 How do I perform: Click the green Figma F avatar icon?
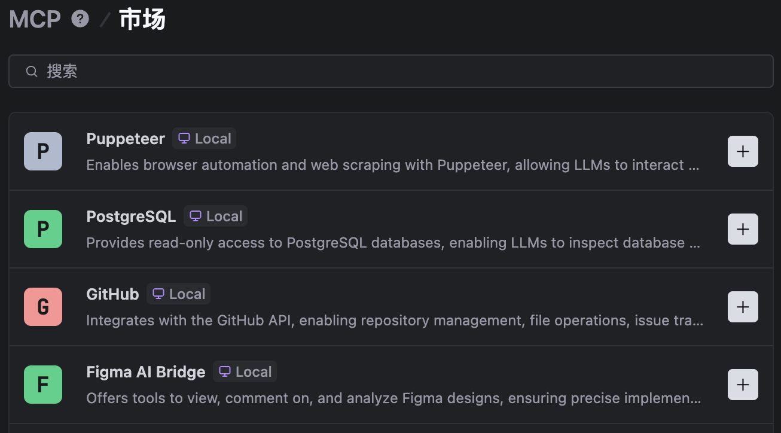43,385
